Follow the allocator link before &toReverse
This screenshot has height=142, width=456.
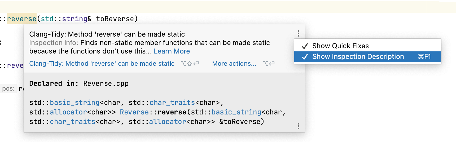click(168, 122)
